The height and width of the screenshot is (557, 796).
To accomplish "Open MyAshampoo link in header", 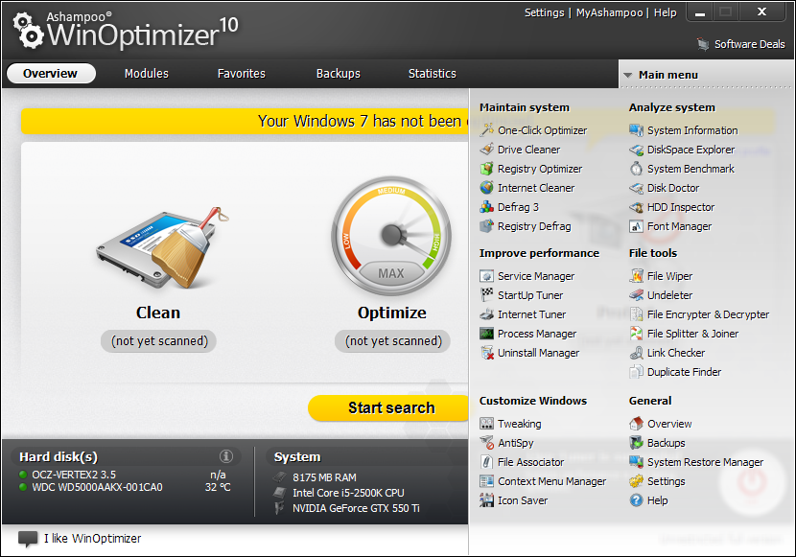I will click(609, 12).
